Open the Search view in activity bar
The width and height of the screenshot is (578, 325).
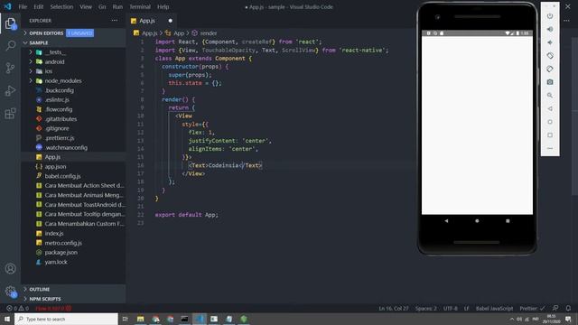[x=10, y=46]
